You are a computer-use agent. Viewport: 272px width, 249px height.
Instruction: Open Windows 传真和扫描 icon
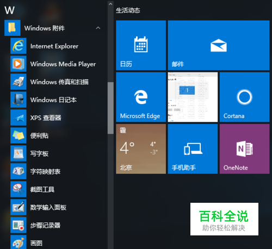18,82
